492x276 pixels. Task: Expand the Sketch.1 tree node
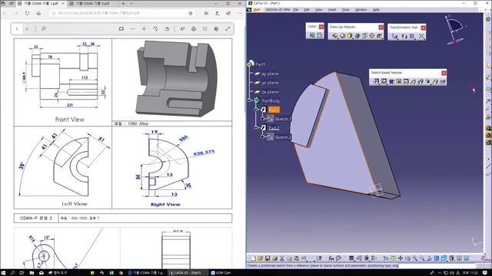[x=263, y=118]
